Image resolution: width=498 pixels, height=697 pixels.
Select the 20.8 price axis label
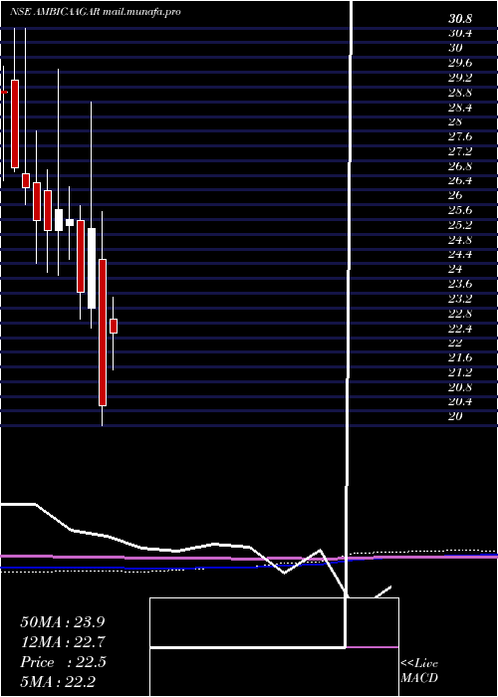[460, 386]
